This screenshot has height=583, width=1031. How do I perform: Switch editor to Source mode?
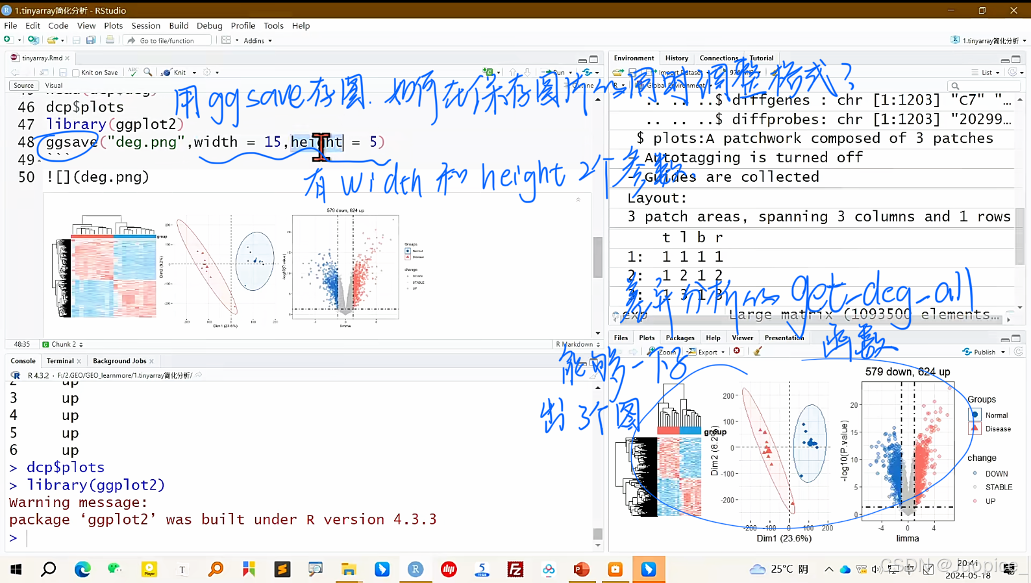[x=23, y=85]
